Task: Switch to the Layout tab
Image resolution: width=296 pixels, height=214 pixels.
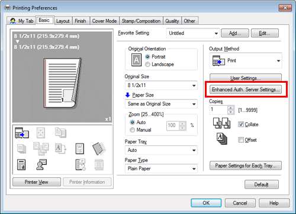Action: 63,21
